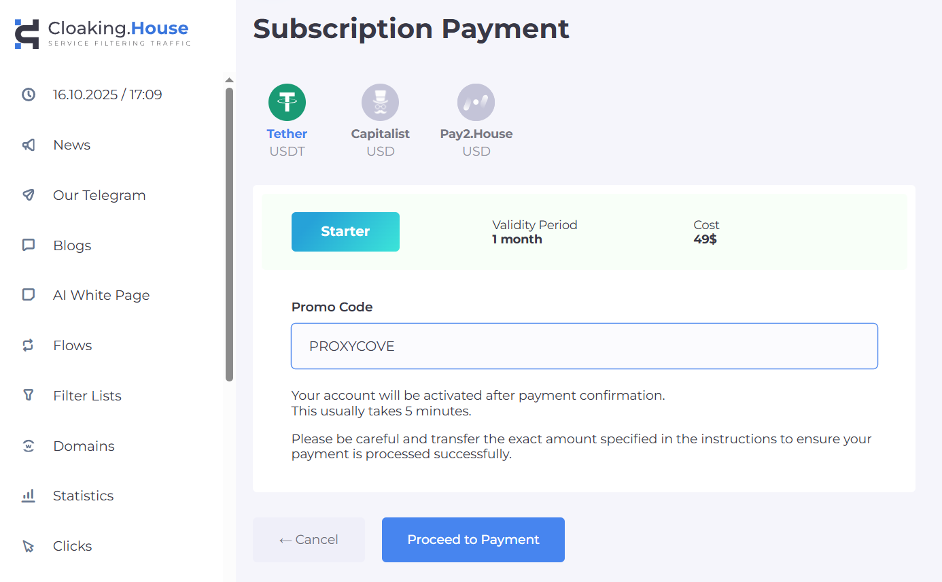Click the cursor icon beside Clicks

tap(29, 546)
